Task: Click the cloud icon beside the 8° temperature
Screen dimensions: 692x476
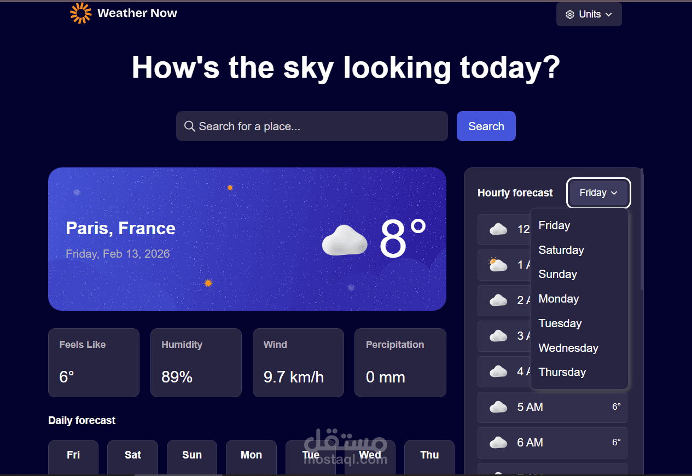Action: 344,240
